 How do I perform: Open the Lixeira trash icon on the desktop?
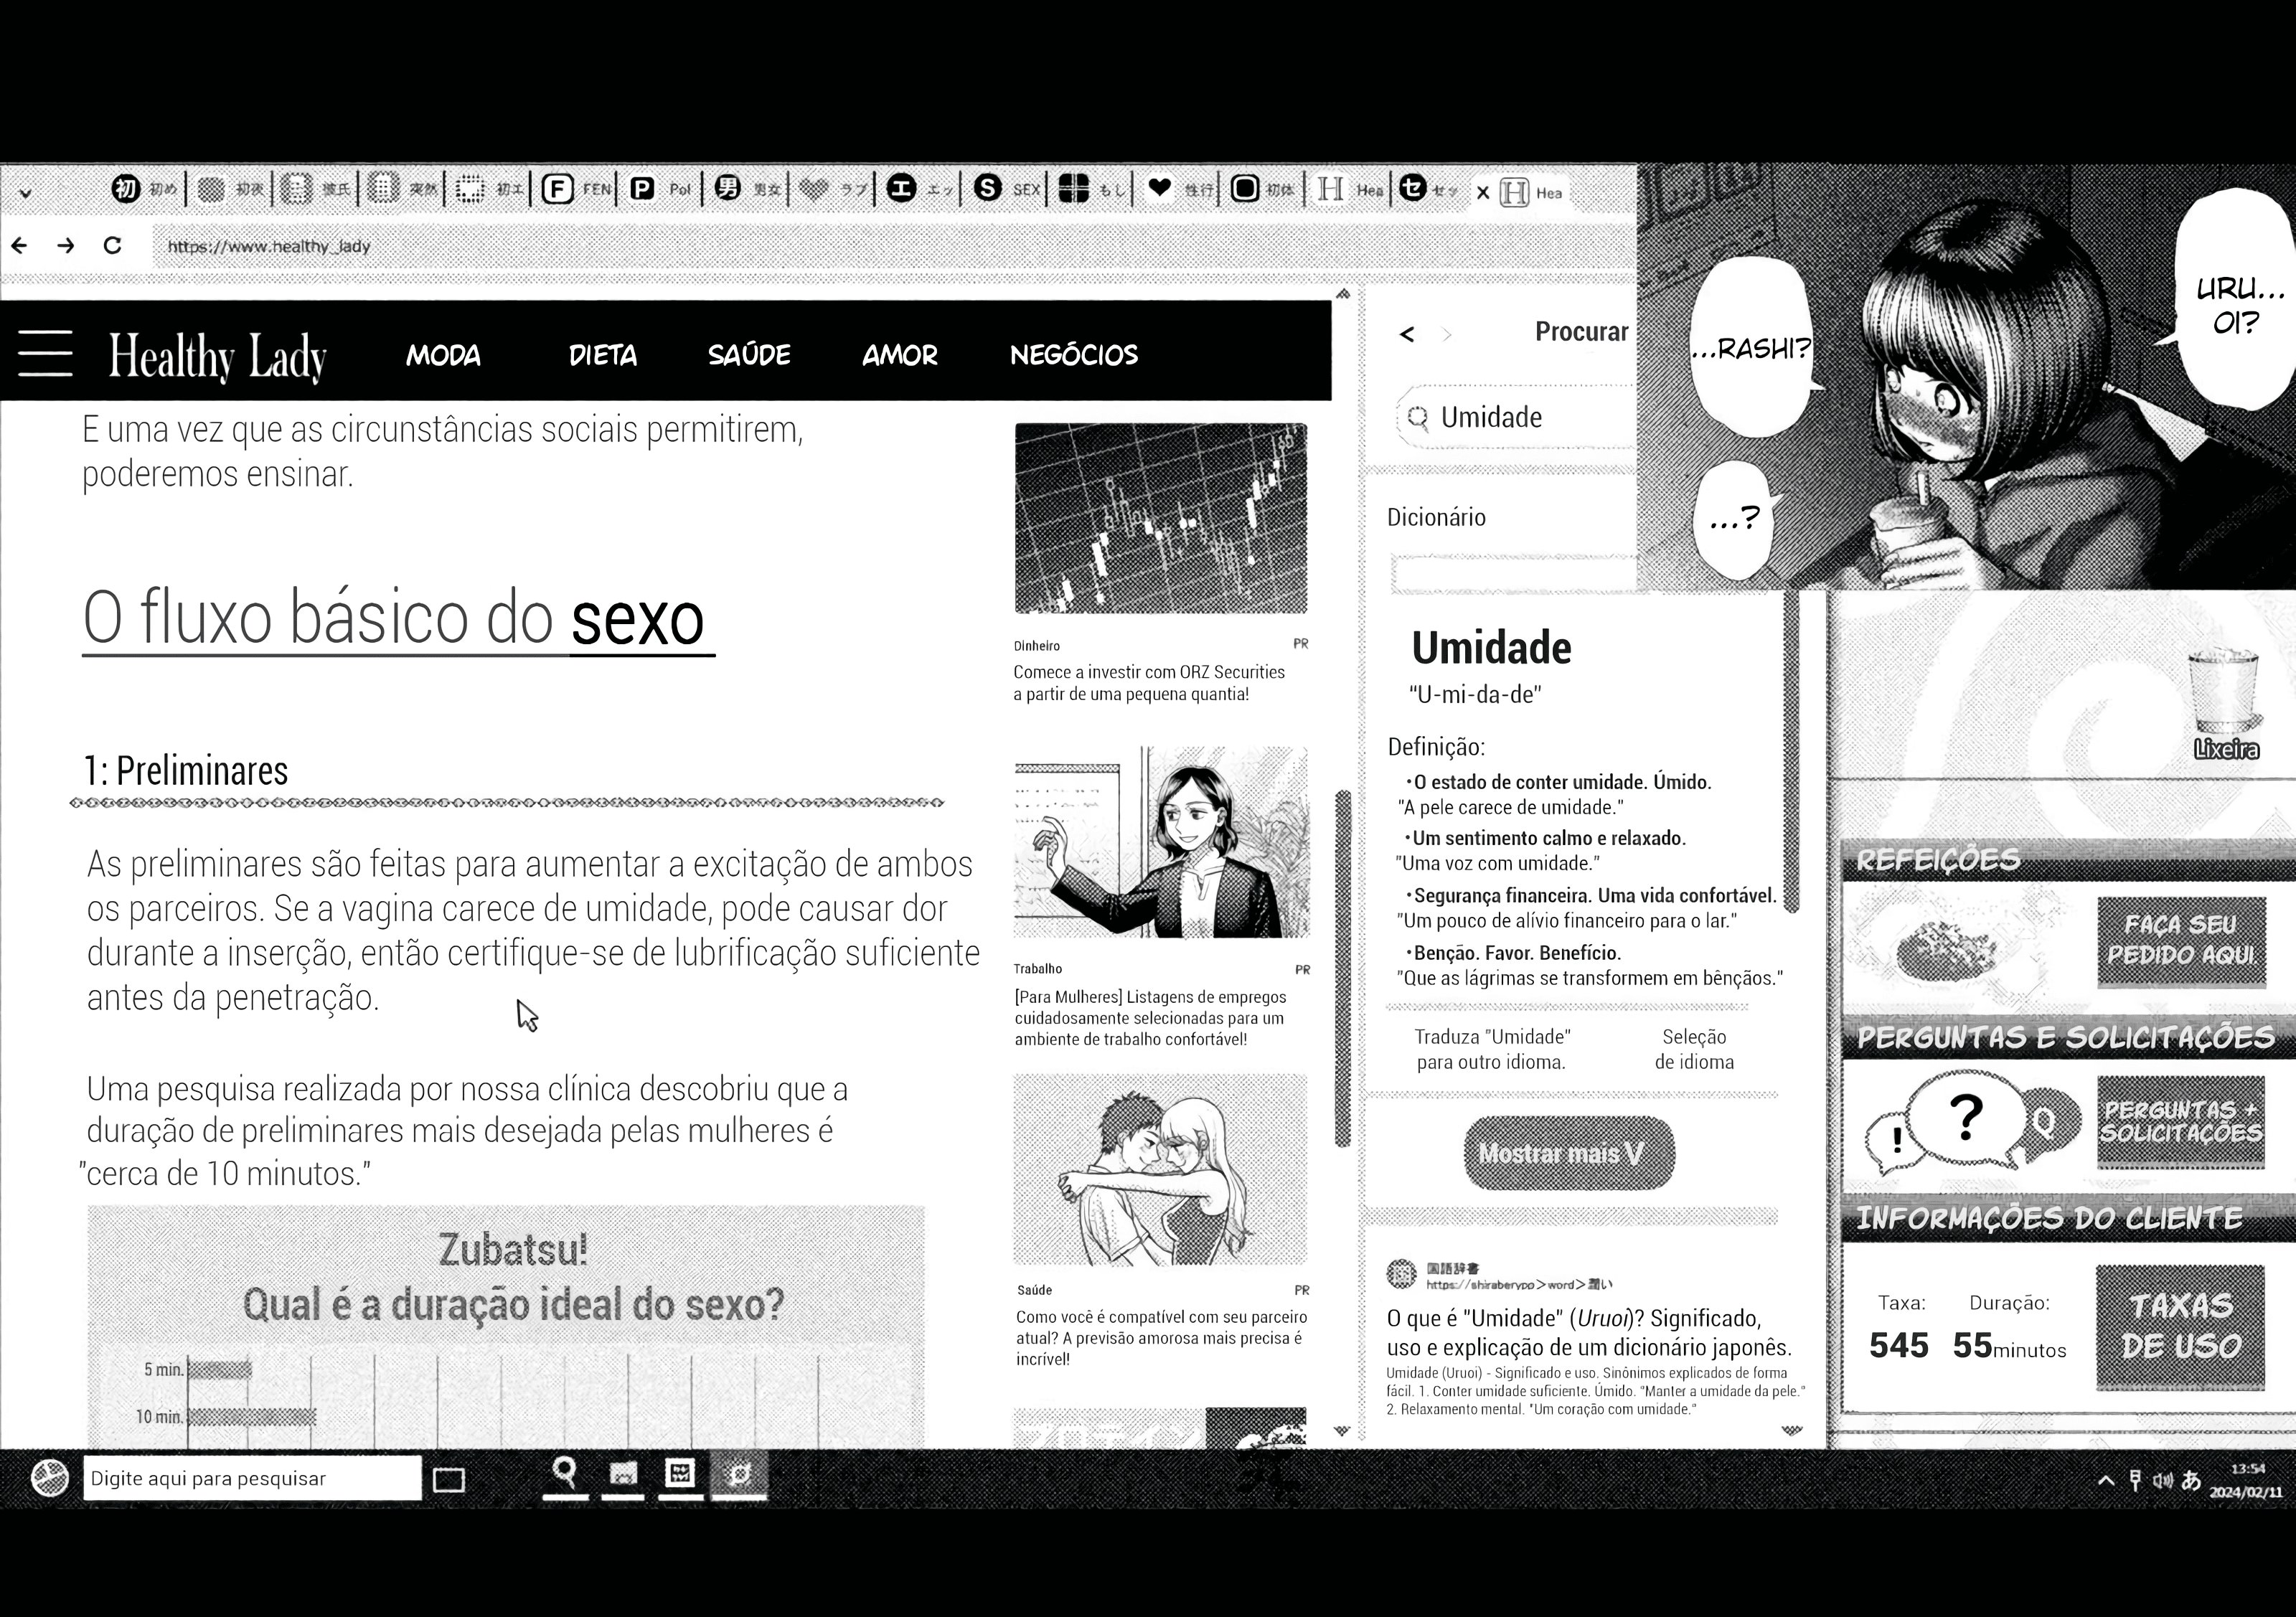point(2225,704)
